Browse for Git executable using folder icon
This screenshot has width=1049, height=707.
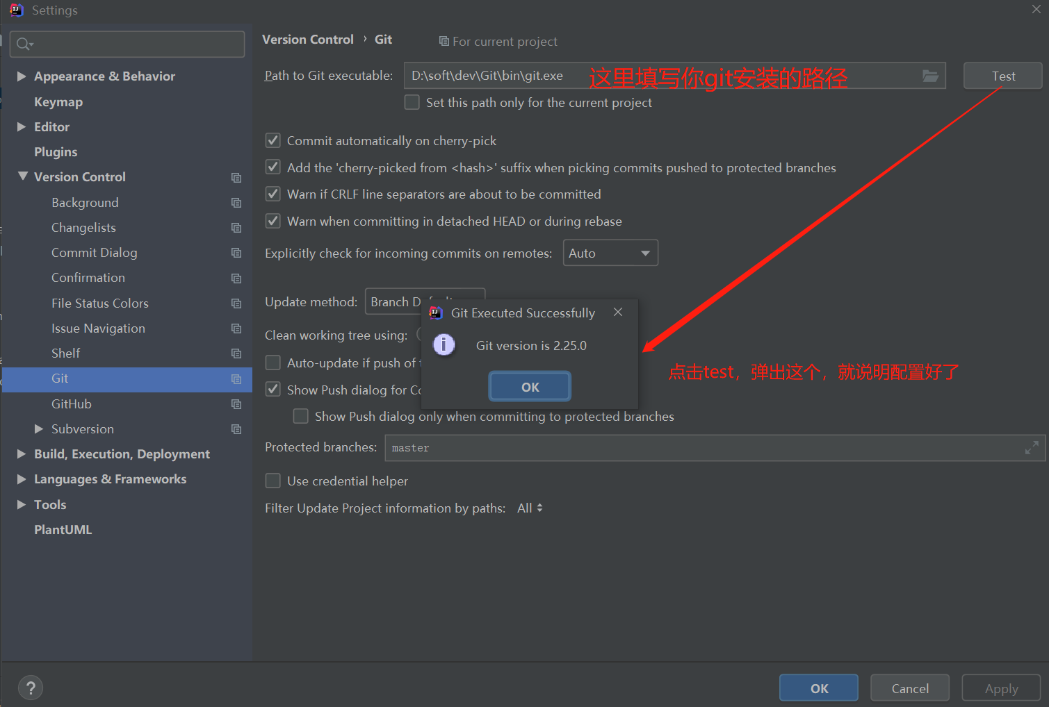point(930,76)
